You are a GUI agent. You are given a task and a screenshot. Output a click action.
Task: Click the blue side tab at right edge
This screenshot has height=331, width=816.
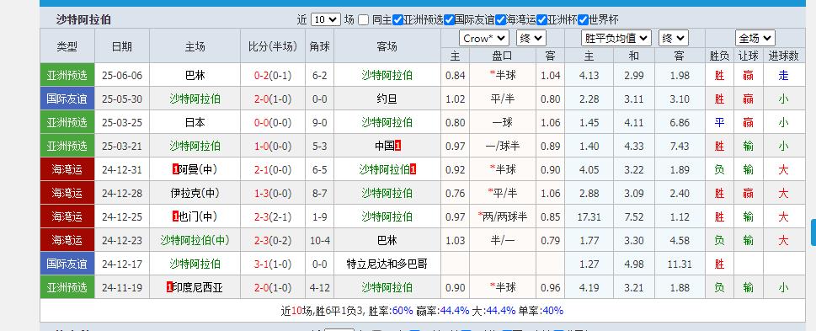click(813, 232)
